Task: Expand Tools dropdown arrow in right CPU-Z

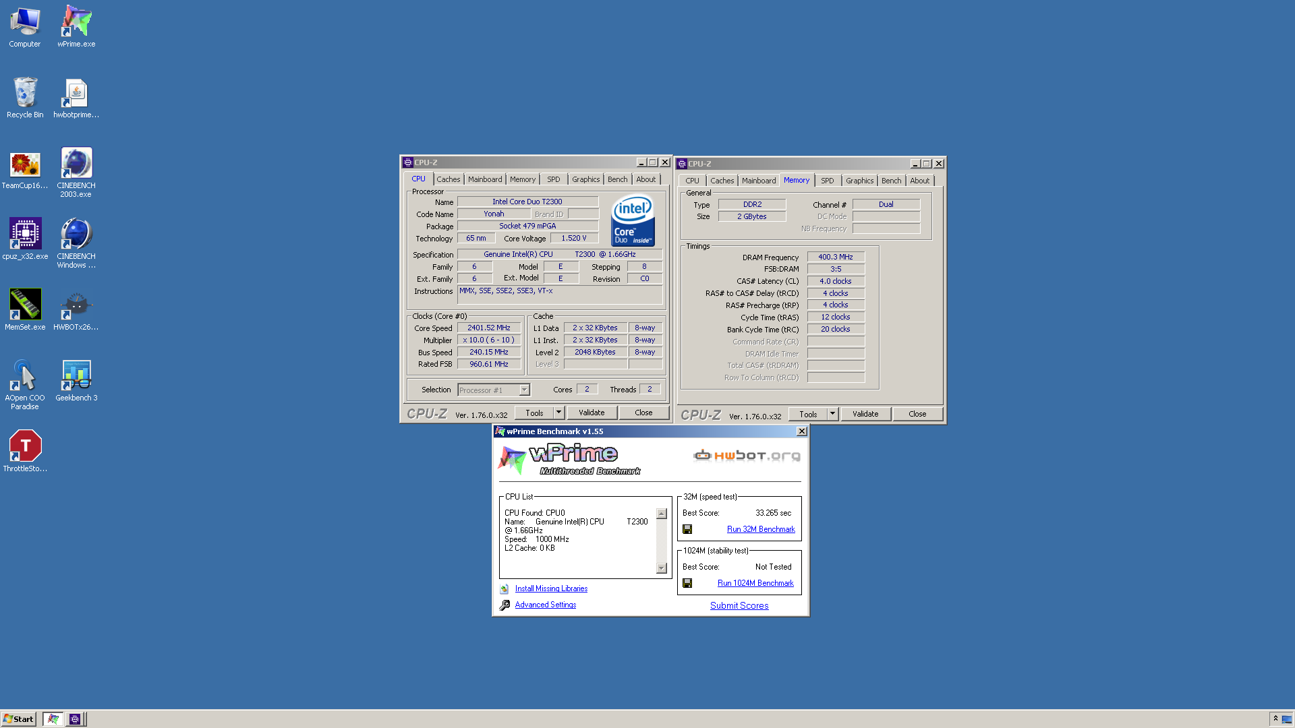Action: tap(832, 414)
